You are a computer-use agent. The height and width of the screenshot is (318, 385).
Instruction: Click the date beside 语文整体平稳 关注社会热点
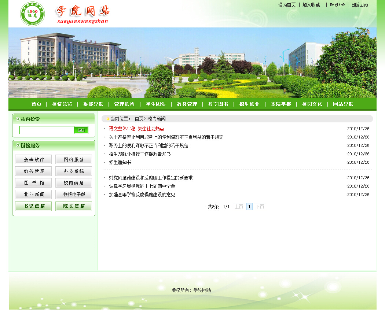tap(358, 129)
